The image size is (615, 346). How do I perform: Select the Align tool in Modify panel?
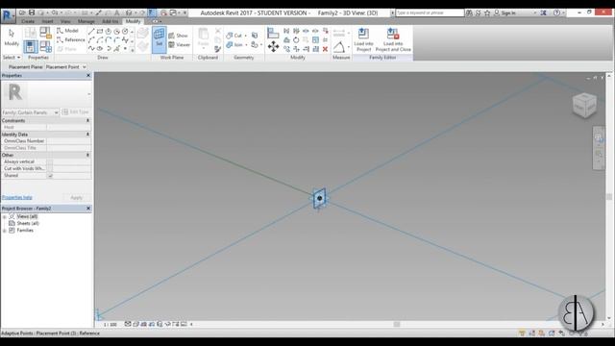pos(273,33)
